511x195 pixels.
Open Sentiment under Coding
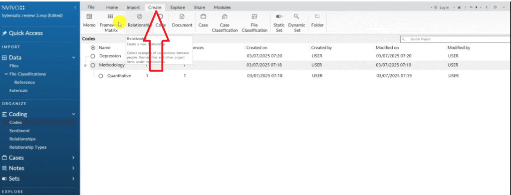pyautogui.click(x=19, y=131)
